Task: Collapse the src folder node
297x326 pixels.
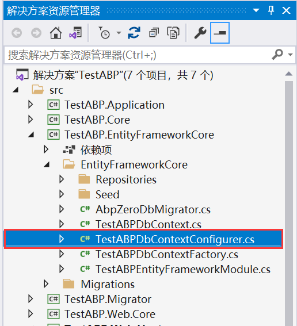Action: [16, 90]
